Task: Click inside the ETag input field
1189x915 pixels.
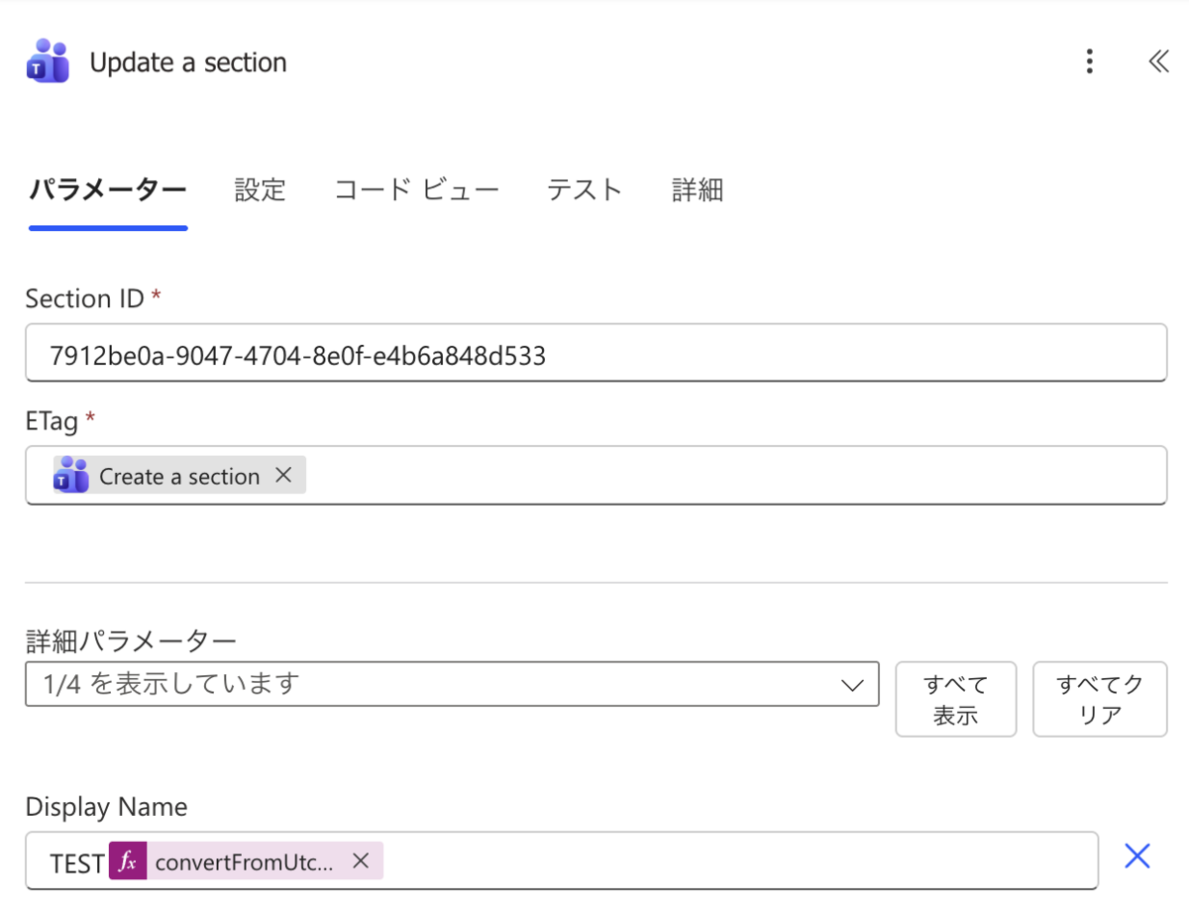Action: (x=595, y=476)
